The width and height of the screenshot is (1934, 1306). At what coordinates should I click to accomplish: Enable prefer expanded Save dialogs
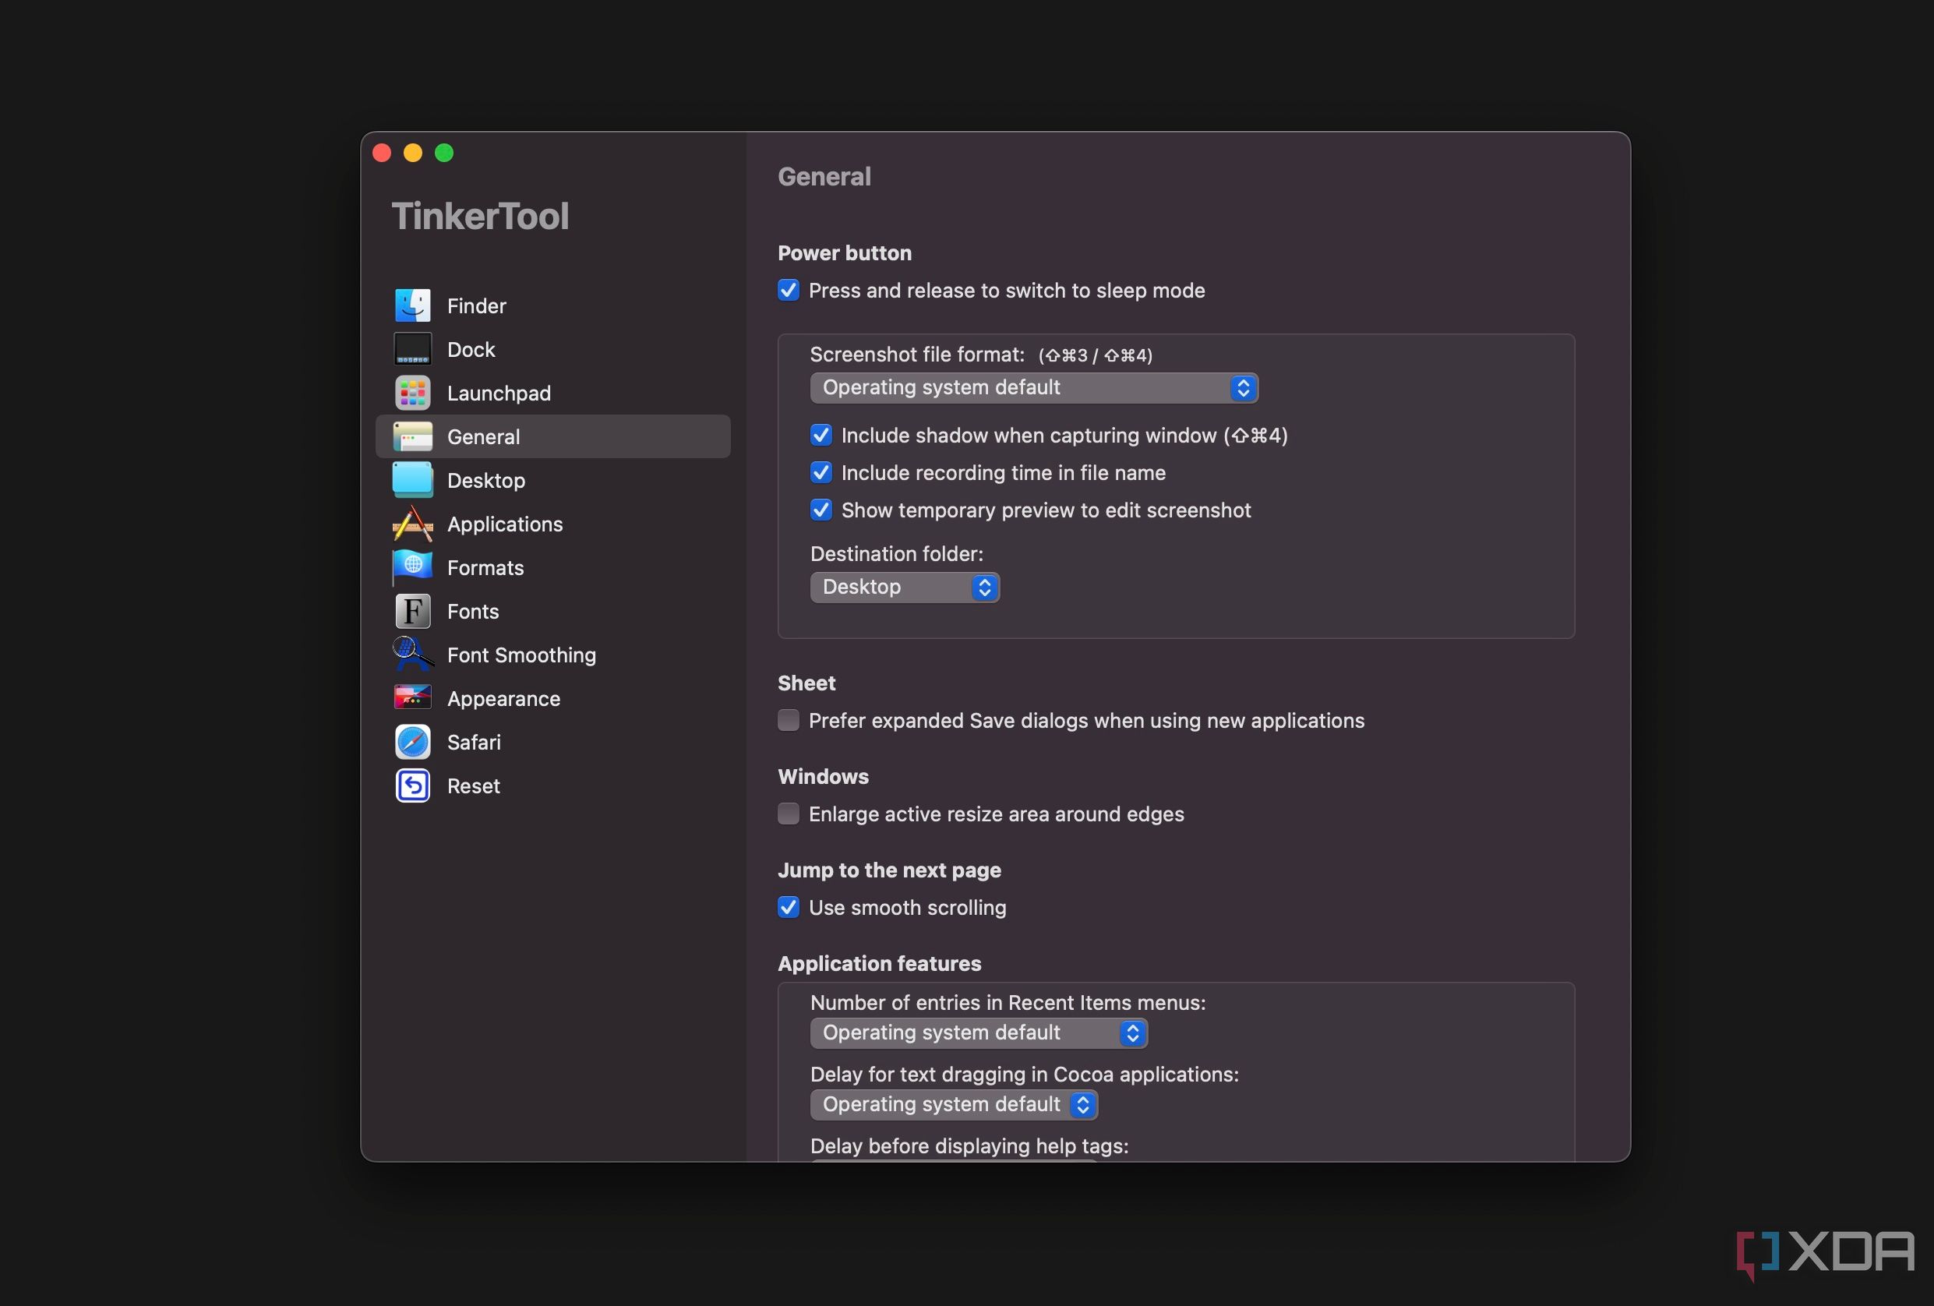pyautogui.click(x=789, y=720)
